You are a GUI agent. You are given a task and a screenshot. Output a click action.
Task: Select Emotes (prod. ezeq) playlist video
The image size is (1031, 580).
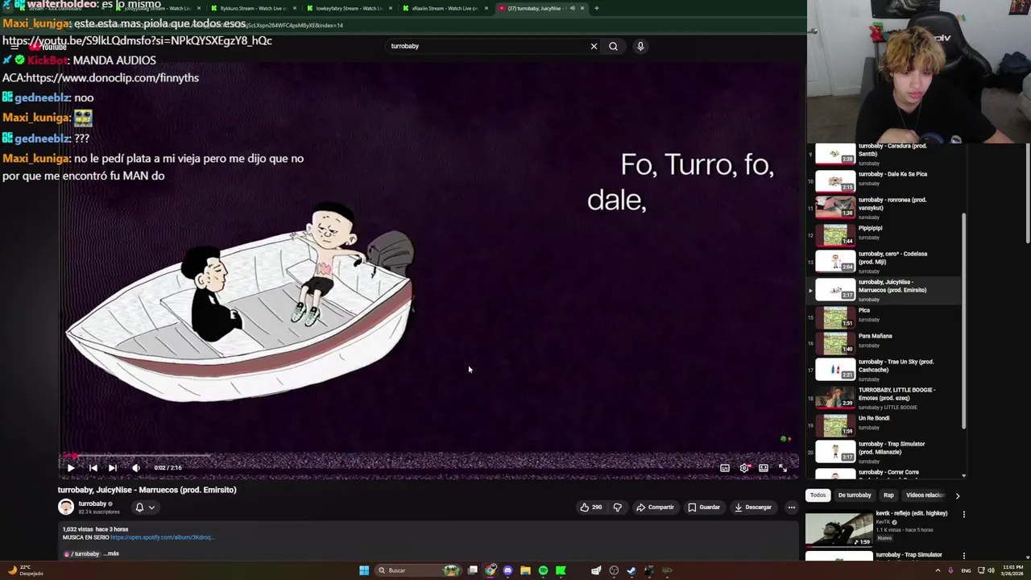(x=886, y=398)
